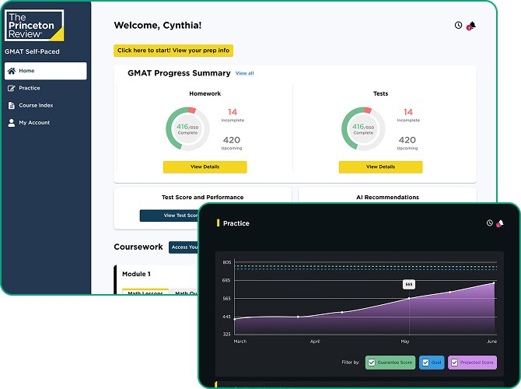Select Practice in the sidebar menu
The height and width of the screenshot is (389, 521).
(x=30, y=88)
